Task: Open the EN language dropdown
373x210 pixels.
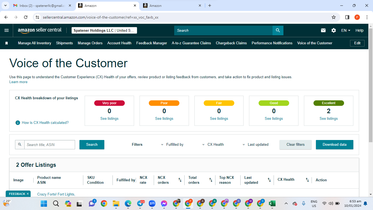Action: coord(346,30)
